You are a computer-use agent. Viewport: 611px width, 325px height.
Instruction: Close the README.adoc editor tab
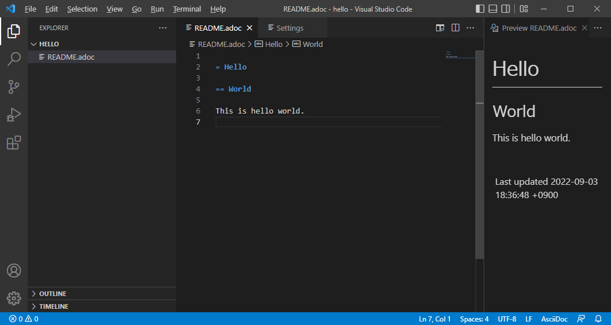click(x=250, y=28)
